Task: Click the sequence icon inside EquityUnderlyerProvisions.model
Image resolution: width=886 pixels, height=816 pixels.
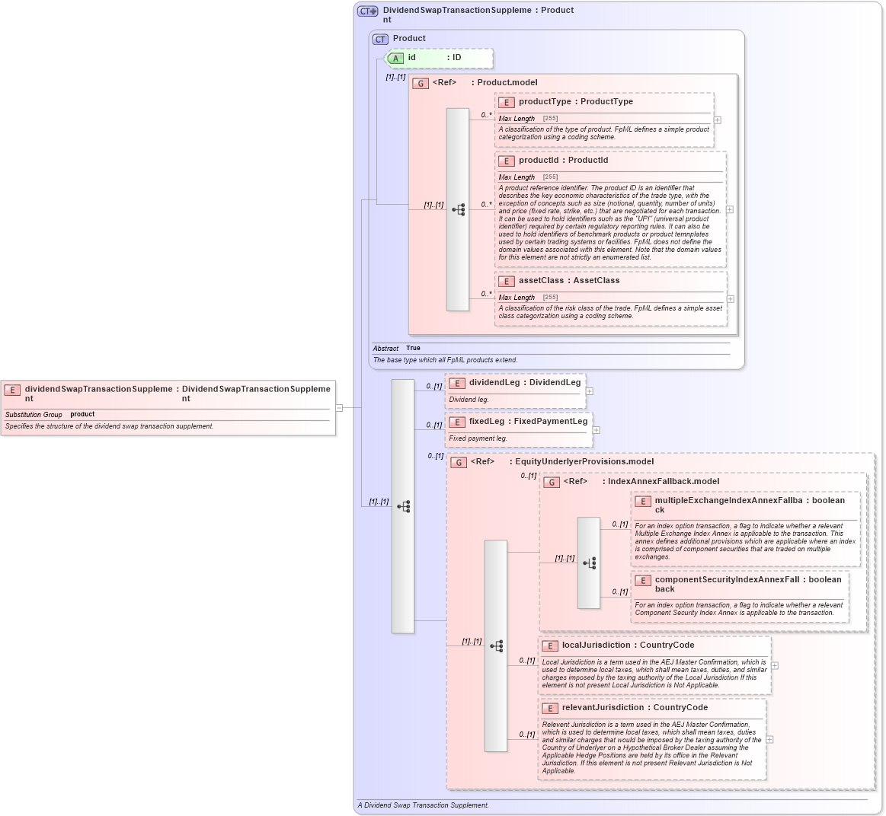Action: 496,646
